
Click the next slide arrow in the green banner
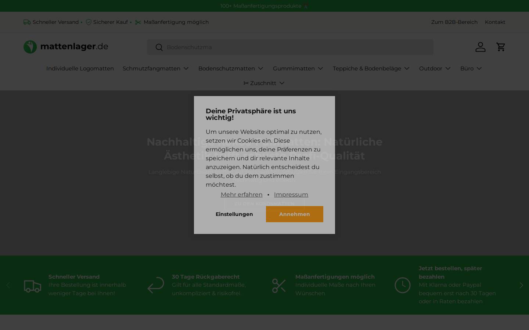521,285
